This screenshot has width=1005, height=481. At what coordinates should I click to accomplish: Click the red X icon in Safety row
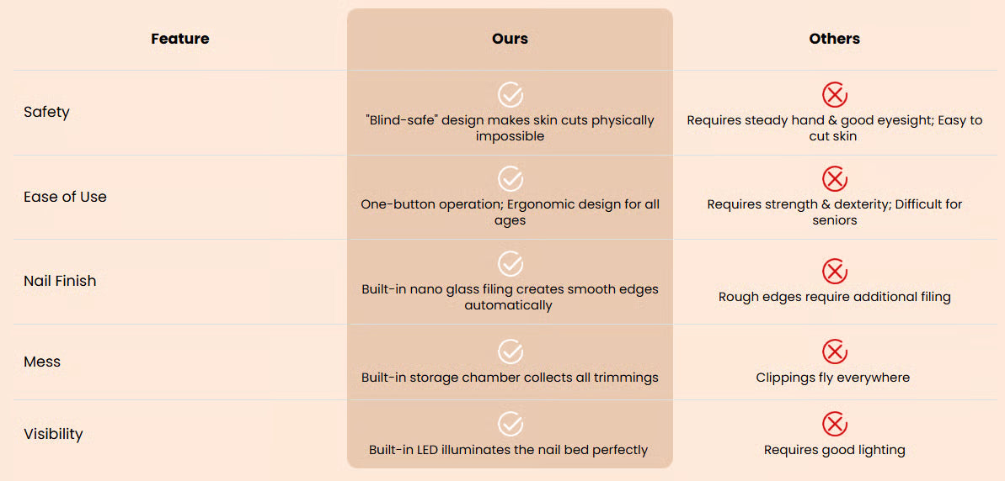tap(834, 94)
